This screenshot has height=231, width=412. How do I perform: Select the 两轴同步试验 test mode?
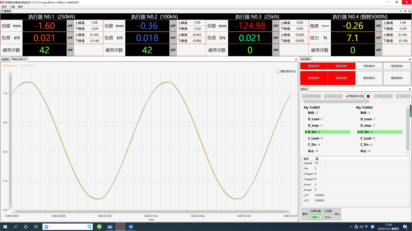coord(355,97)
